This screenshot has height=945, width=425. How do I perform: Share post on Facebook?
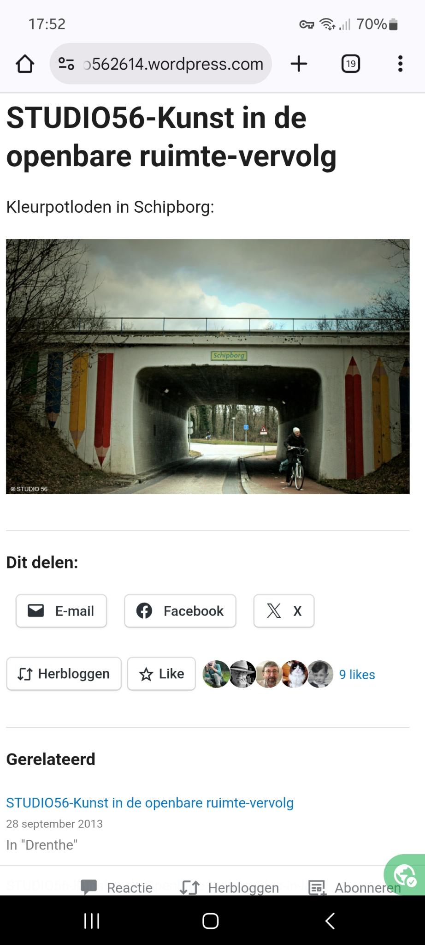coord(180,611)
